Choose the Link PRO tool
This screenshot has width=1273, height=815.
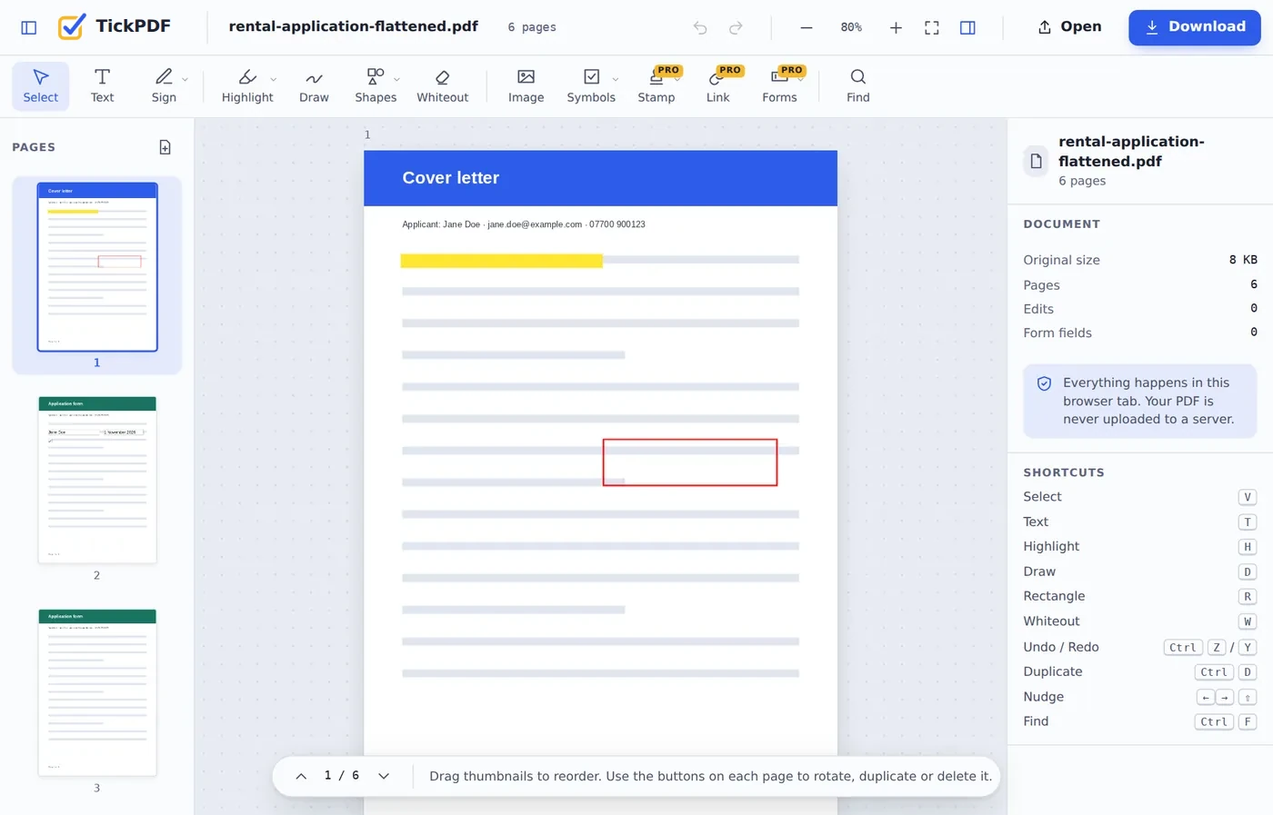tap(717, 85)
